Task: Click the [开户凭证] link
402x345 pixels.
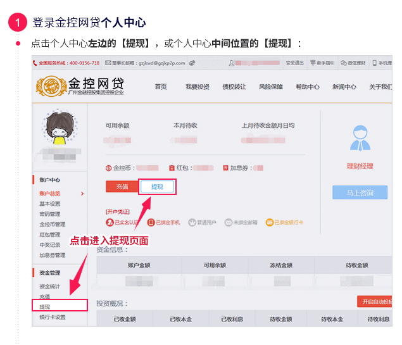Action: click(x=118, y=211)
